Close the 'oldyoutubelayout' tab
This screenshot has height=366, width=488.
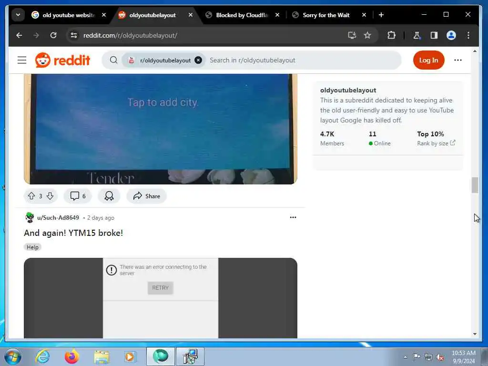(x=191, y=15)
